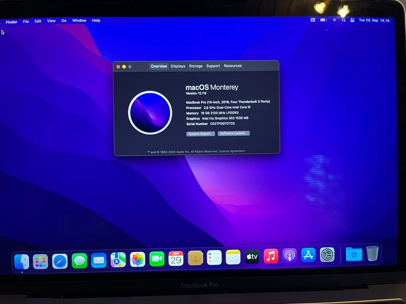Image resolution: width=406 pixels, height=304 pixels.
Task: Open the Downloads folder in the Dock
Action: click(x=354, y=254)
